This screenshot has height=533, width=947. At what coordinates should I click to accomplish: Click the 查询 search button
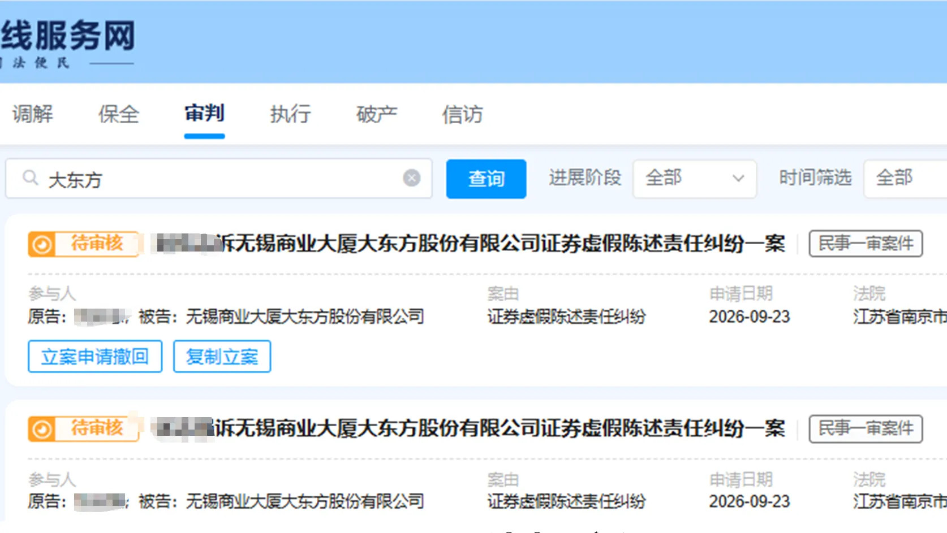click(486, 179)
